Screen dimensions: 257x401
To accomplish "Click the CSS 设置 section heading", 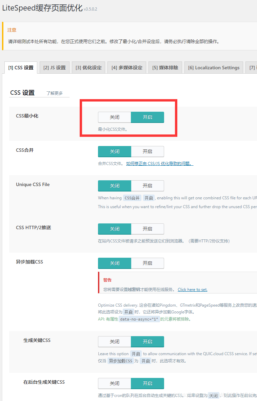I will coord(22,93).
